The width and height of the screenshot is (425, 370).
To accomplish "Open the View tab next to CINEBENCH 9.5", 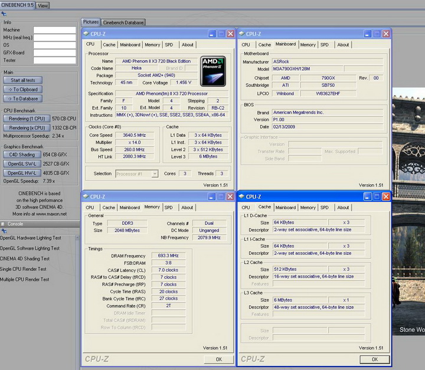I will (x=42, y=5).
